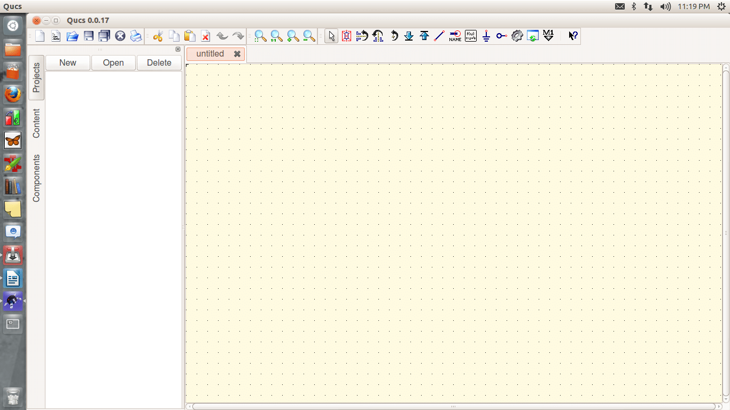Click the zoom in magnifier
730x410 pixels.
click(293, 36)
